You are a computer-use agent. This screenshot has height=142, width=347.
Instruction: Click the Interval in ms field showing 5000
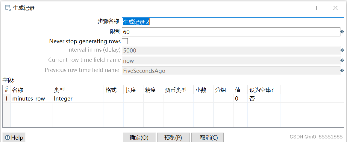click(231, 50)
